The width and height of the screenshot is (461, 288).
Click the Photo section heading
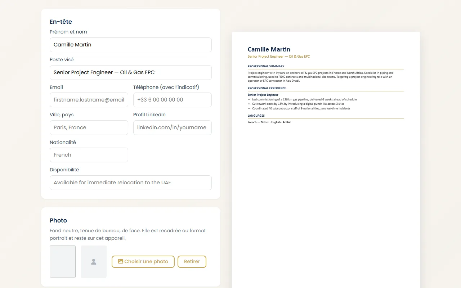[x=58, y=220]
